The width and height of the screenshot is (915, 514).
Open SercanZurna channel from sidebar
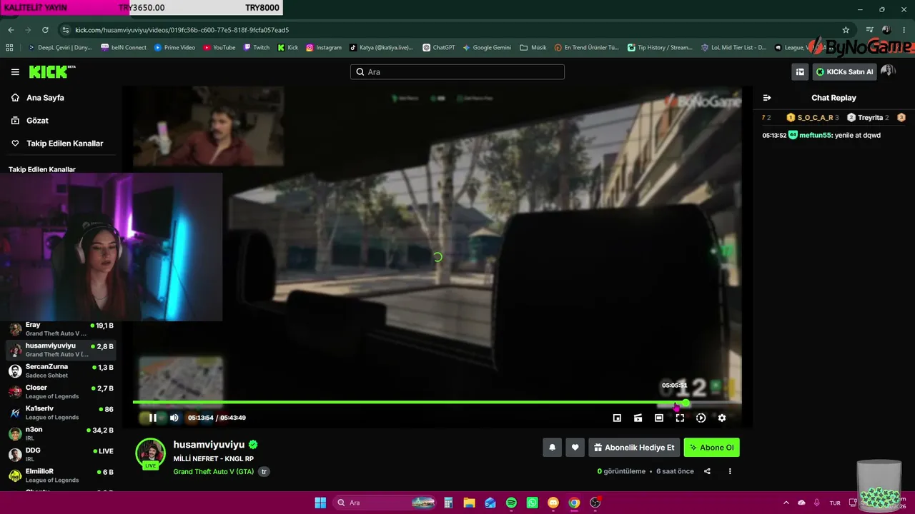61,371
